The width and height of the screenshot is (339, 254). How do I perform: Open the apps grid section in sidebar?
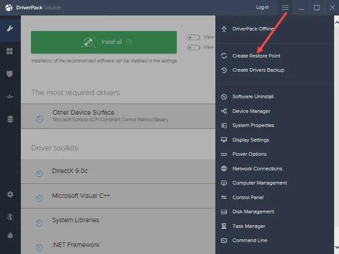coord(9,51)
